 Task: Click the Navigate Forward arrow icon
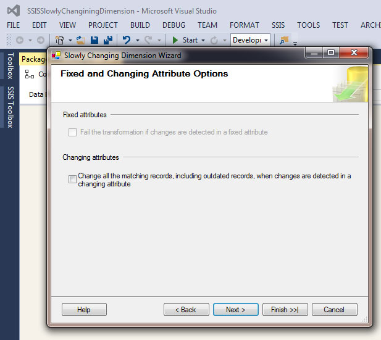[41, 40]
